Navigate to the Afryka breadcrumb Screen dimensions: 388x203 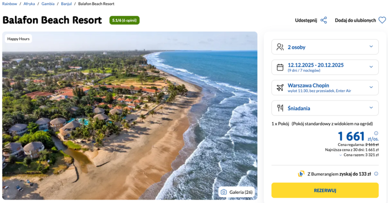[29, 4]
